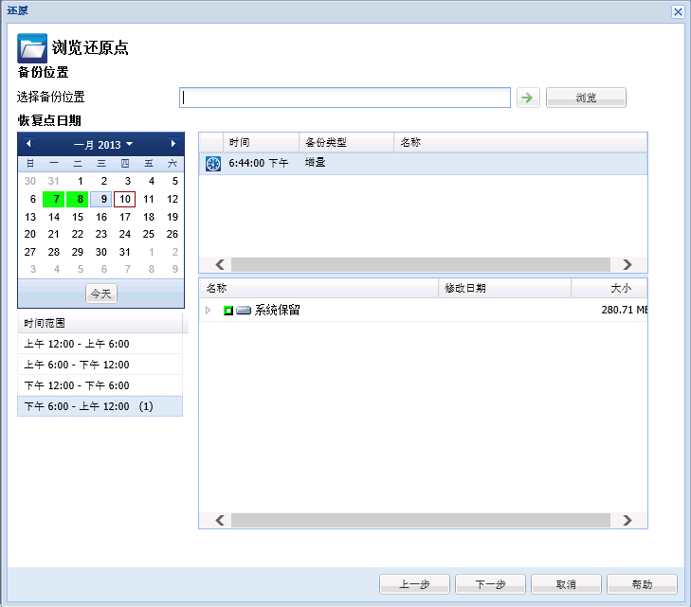
Task: Click the recovery point list 名称 column header
Action: pyautogui.click(x=520, y=142)
